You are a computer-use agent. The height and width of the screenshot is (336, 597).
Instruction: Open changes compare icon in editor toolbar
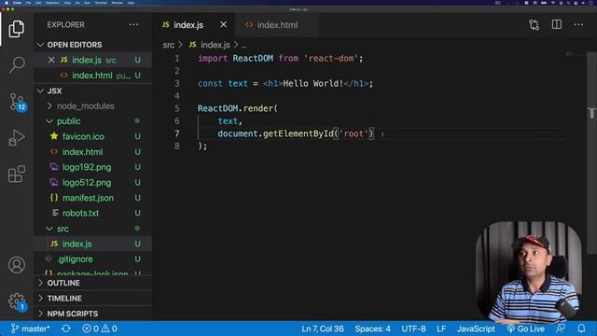pyautogui.click(x=534, y=25)
